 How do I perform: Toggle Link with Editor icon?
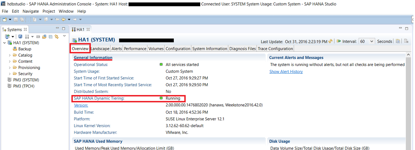point(57,37)
